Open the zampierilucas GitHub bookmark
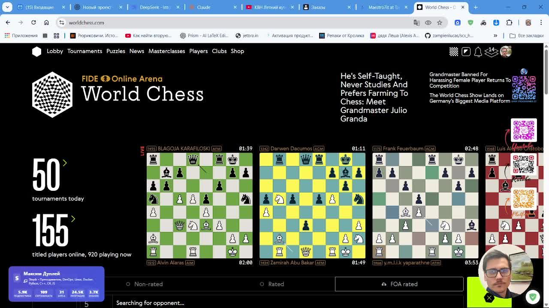 tap(449, 36)
